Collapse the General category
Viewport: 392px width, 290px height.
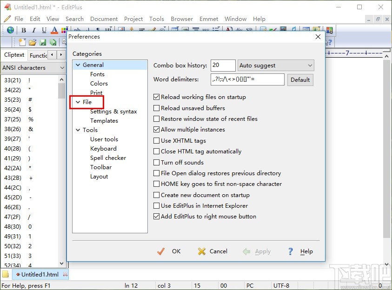[x=78, y=65]
